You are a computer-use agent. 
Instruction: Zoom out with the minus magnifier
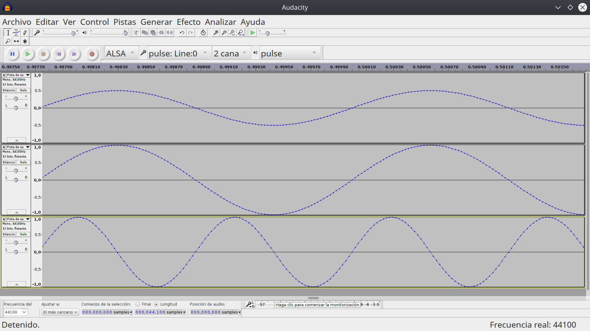pyautogui.click(x=224, y=33)
